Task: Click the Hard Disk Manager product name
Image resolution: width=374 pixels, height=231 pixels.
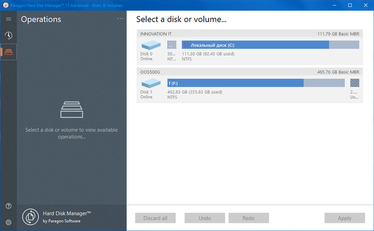Action: pyautogui.click(x=67, y=213)
